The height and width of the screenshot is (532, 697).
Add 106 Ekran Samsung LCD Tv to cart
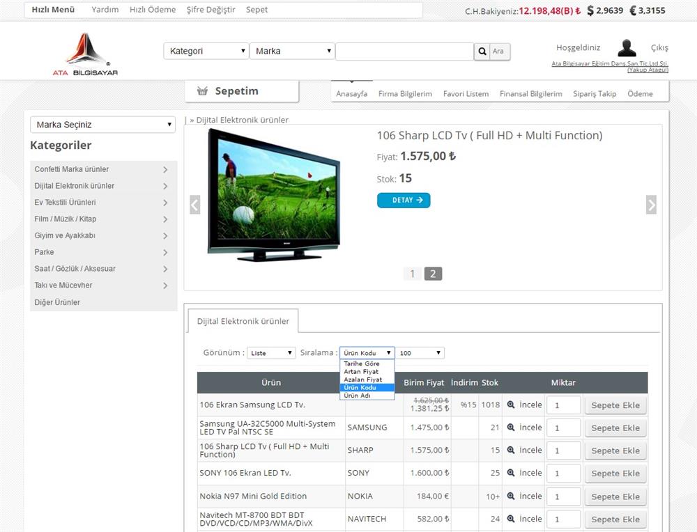615,405
